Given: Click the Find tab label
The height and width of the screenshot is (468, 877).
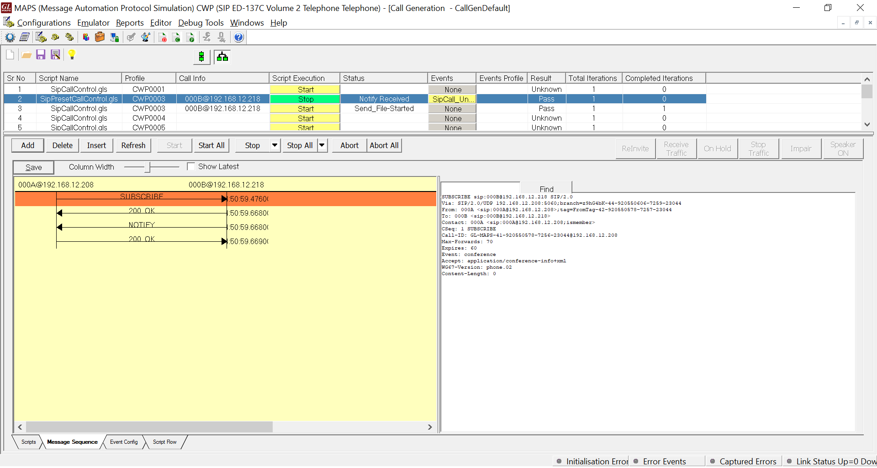Looking at the screenshot, I should tap(546, 189).
